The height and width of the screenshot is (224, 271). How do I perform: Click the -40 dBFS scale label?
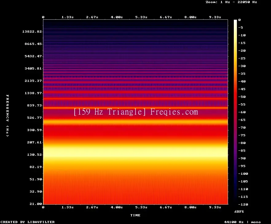coord(242,81)
